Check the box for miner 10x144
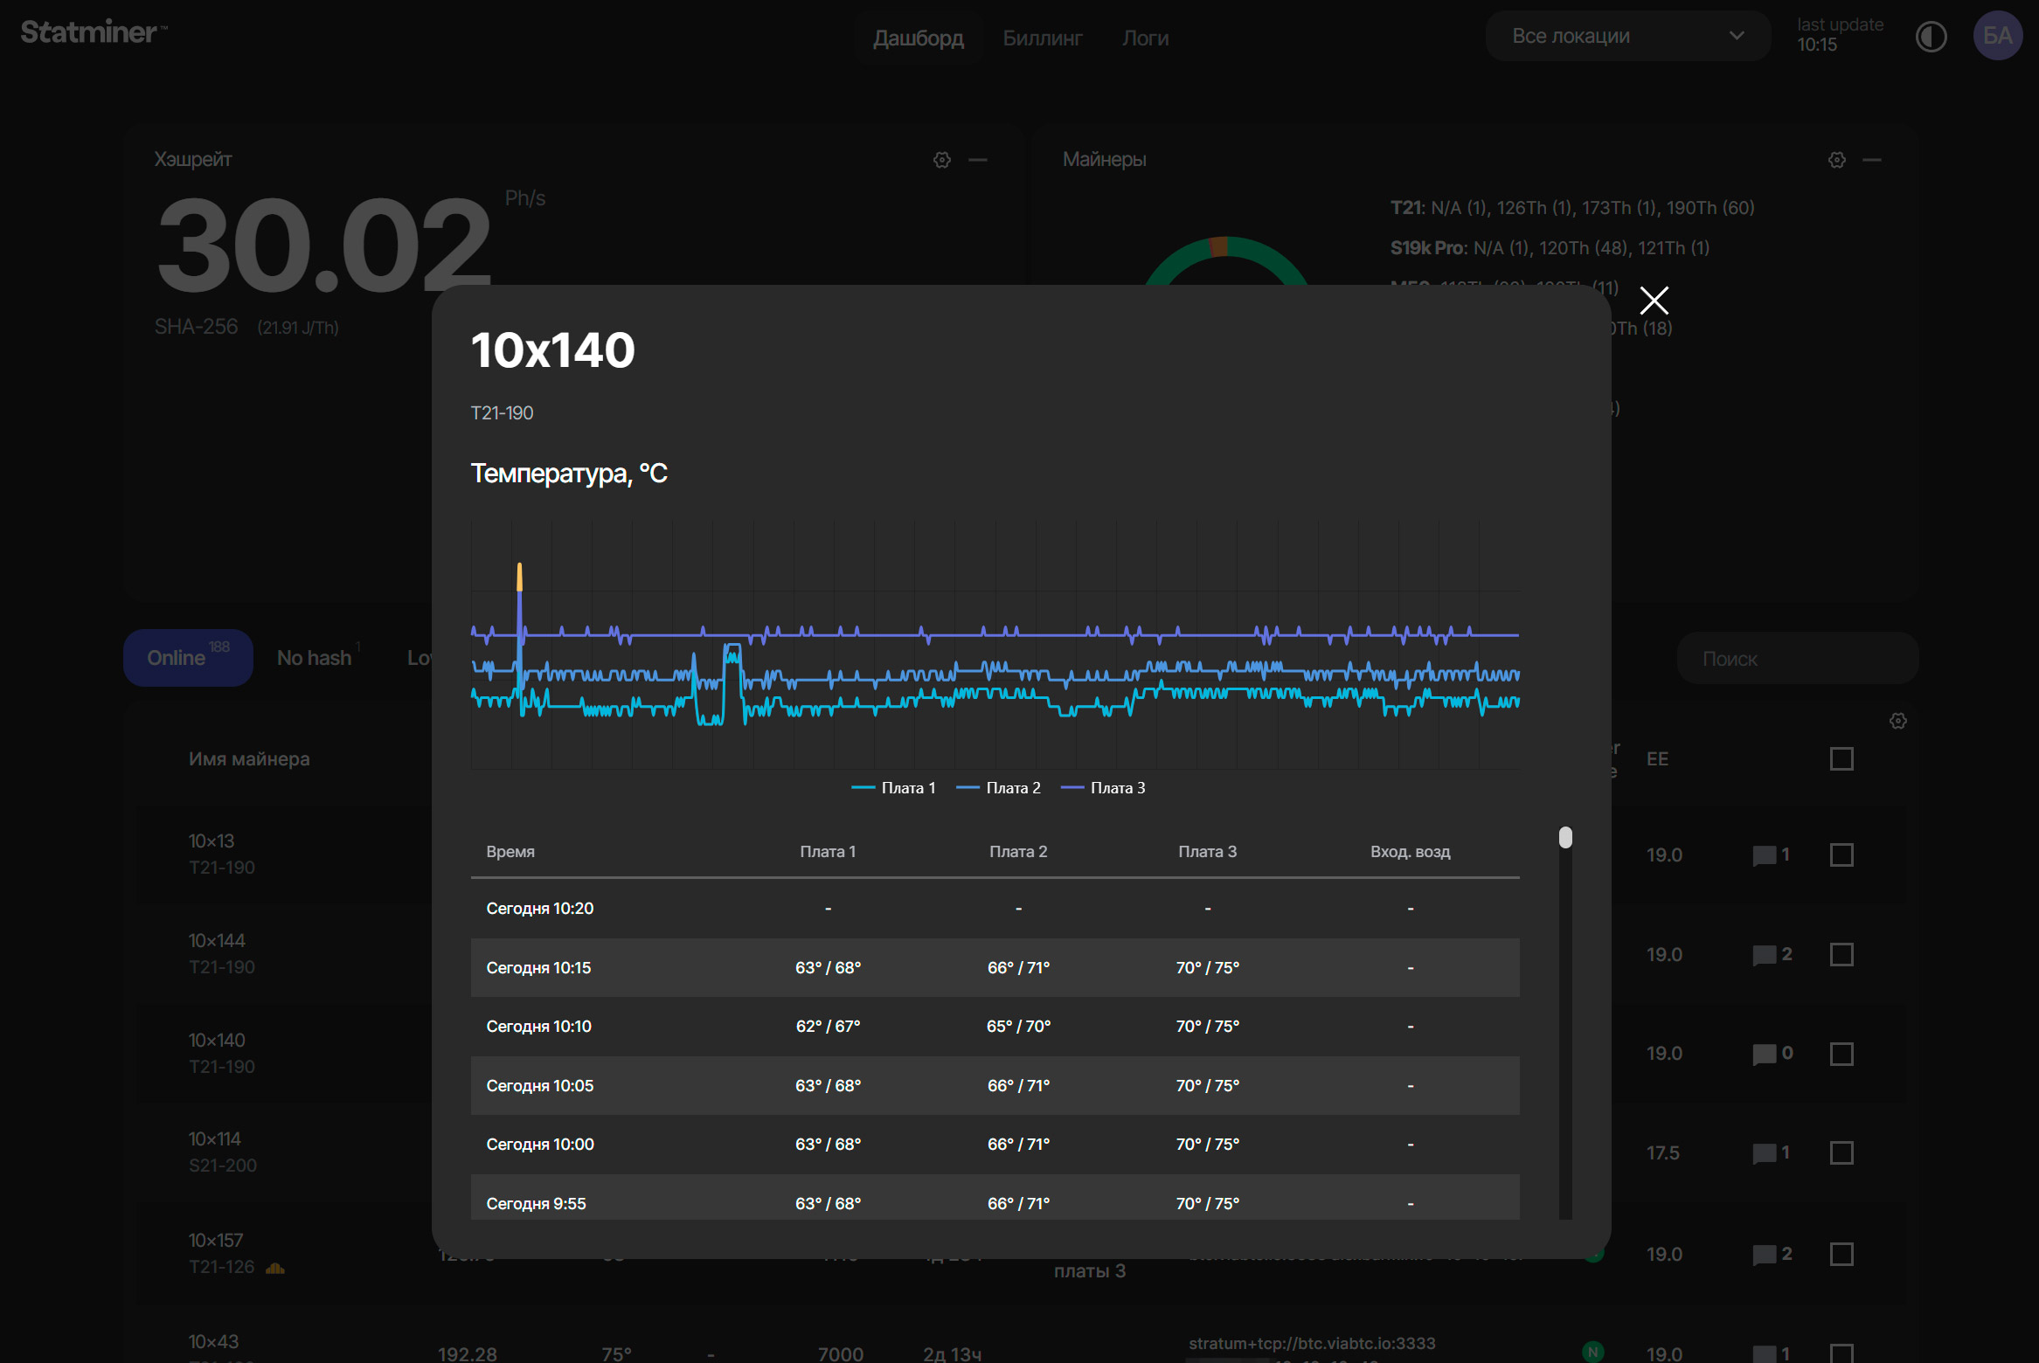2039x1363 pixels. point(1841,954)
